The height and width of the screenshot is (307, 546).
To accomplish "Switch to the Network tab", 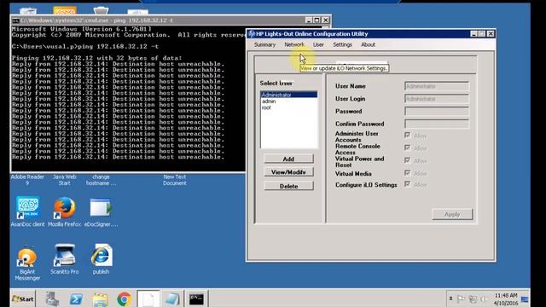I will coord(293,44).
